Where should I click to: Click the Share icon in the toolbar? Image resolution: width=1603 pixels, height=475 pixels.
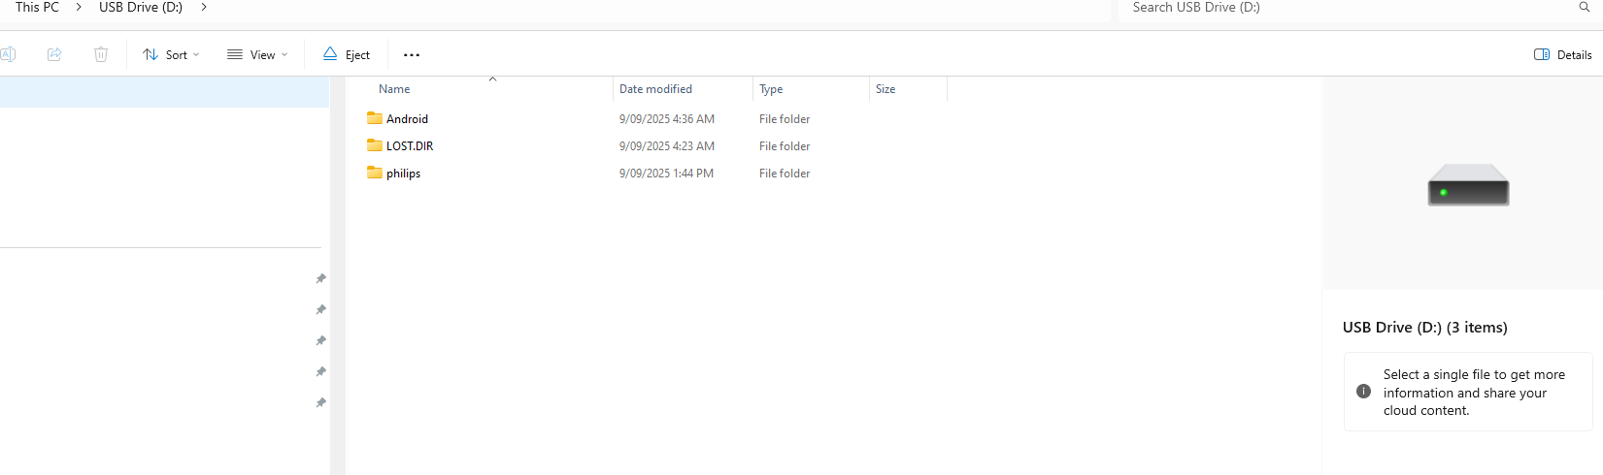(54, 54)
